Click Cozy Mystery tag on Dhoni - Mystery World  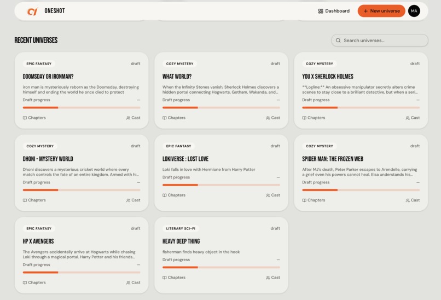coord(40,146)
